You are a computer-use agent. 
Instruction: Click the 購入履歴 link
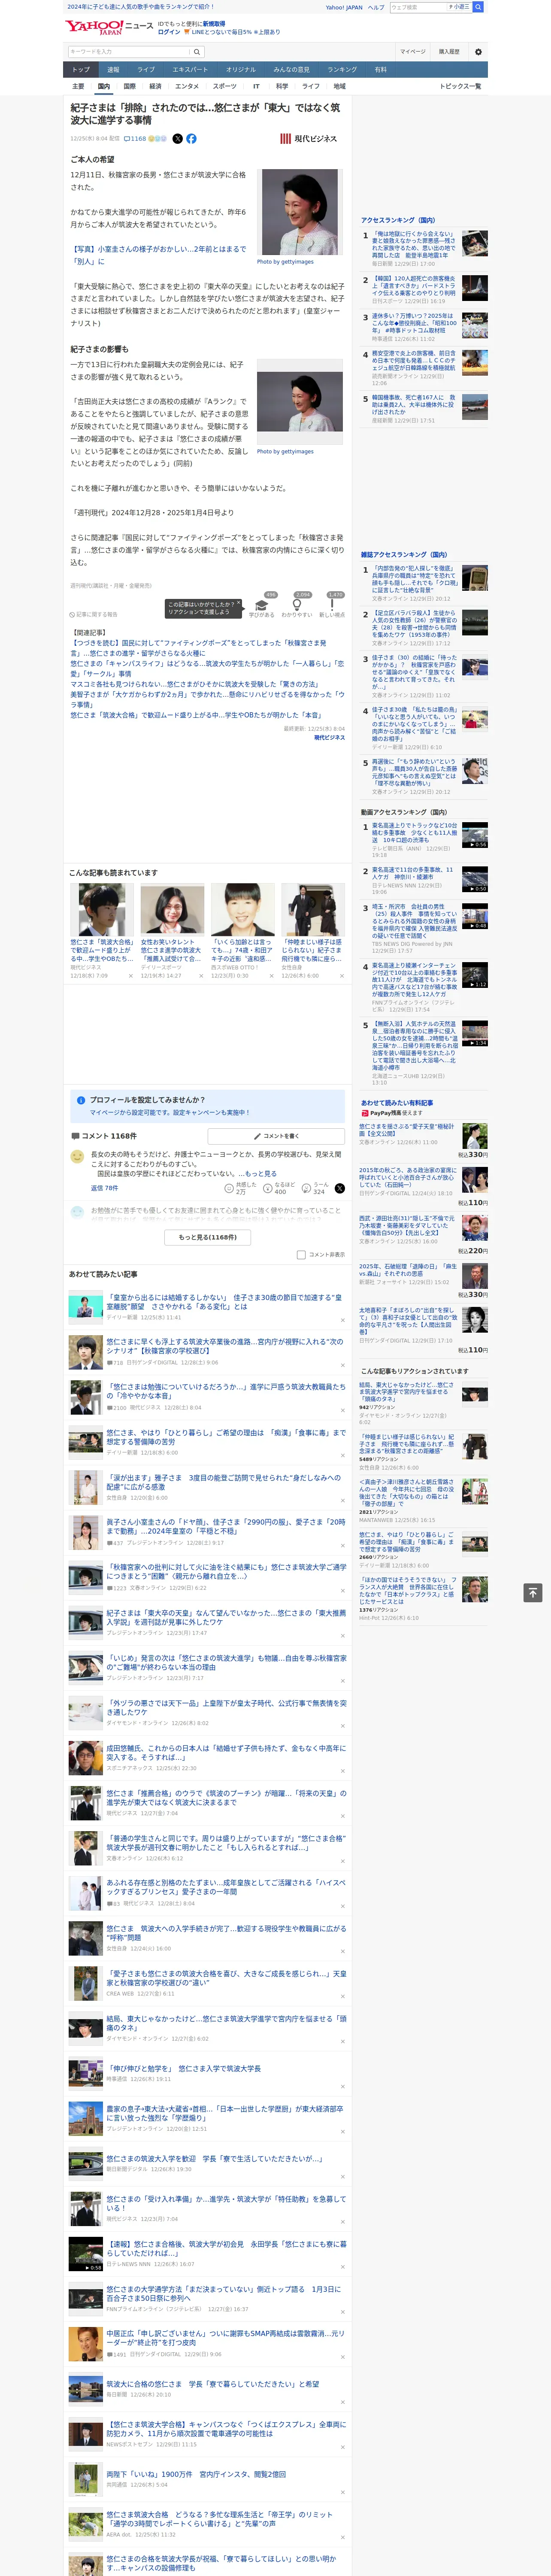click(449, 51)
